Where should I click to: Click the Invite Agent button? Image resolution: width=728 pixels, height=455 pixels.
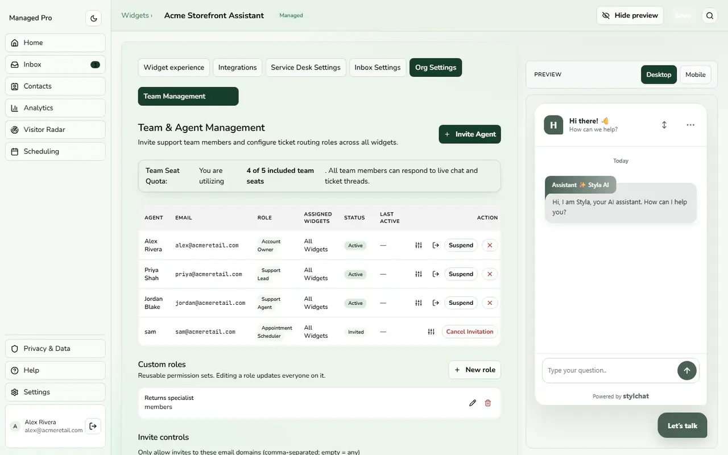[x=470, y=134]
